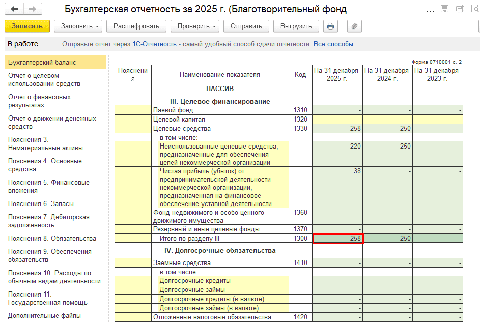Select the highlighted cell for code 1300 in 2025
This screenshot has height=322, width=480.
tap(337, 239)
